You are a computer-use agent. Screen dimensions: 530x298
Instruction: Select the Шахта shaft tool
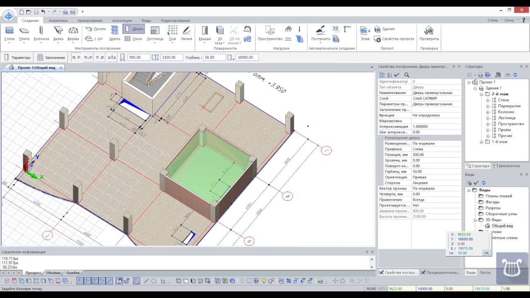[x=115, y=34]
